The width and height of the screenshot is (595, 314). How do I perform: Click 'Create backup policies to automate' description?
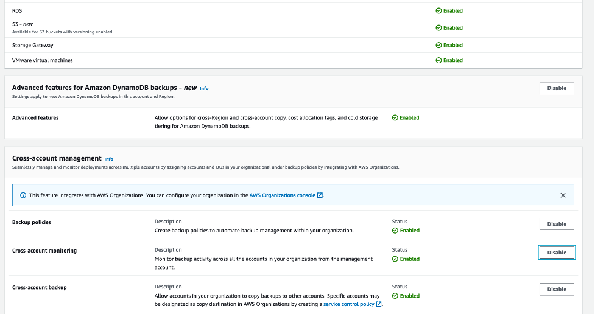click(254, 231)
